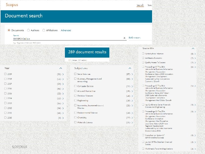Viewport: 205px width, 154px height.
Task: Click the arrow next to 2010 count
Action: click(63, 118)
